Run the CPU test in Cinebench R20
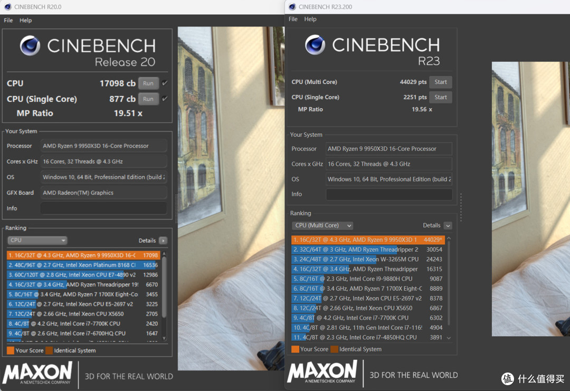Screen dimensions: 570x391 click(148, 83)
